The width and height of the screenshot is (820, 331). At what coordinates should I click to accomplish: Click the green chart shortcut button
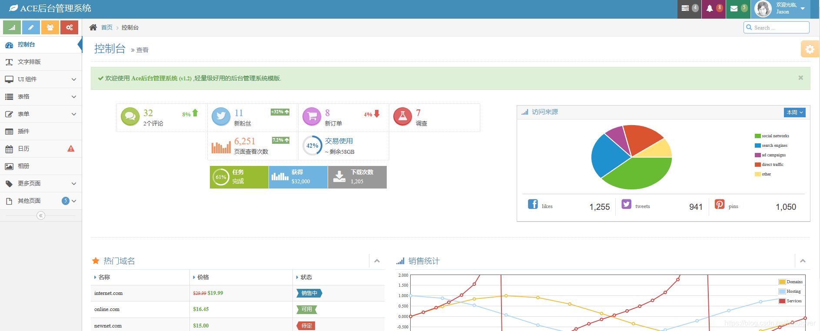[x=12, y=27]
